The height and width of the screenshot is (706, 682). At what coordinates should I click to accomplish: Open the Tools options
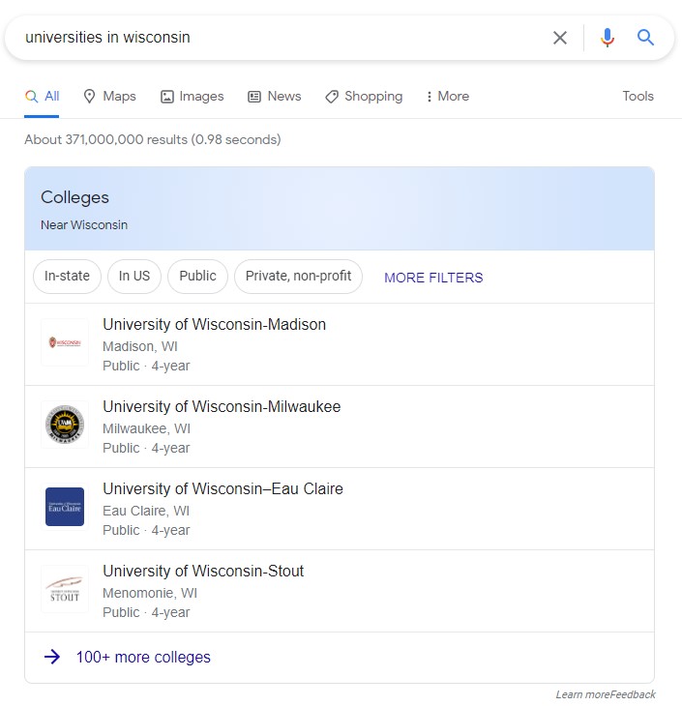[x=638, y=97]
